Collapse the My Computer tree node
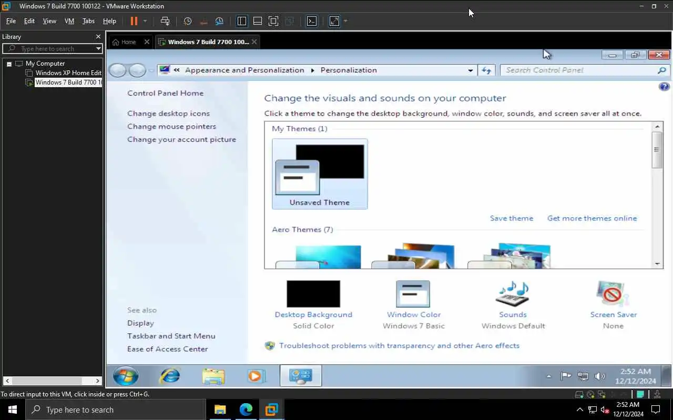The width and height of the screenshot is (673, 420). (x=9, y=64)
